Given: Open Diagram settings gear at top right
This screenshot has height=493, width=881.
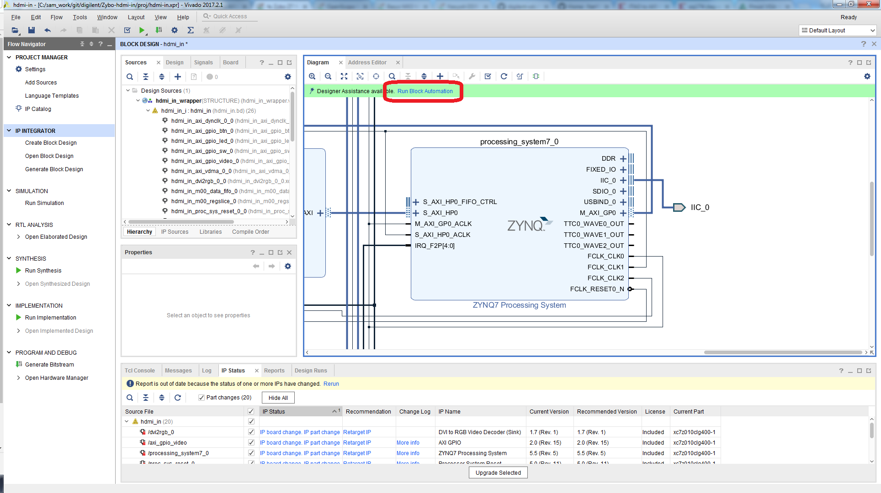Looking at the screenshot, I should tap(867, 76).
